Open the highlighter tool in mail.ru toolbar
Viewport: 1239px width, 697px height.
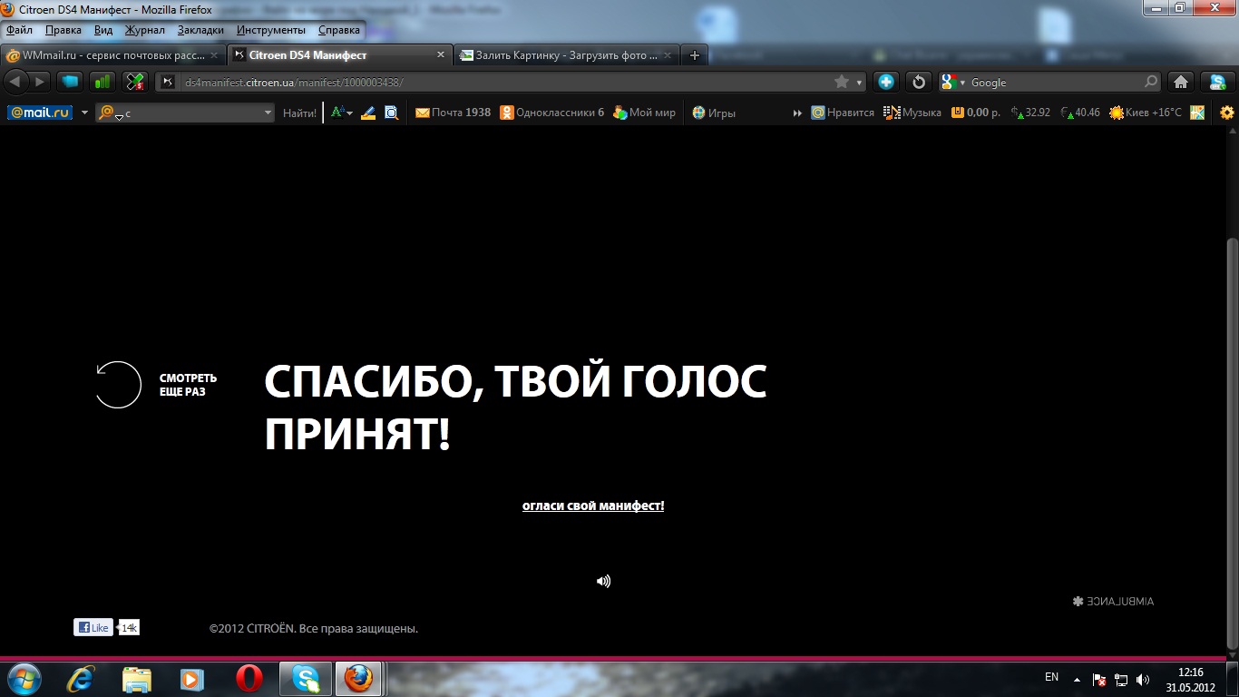(x=368, y=113)
